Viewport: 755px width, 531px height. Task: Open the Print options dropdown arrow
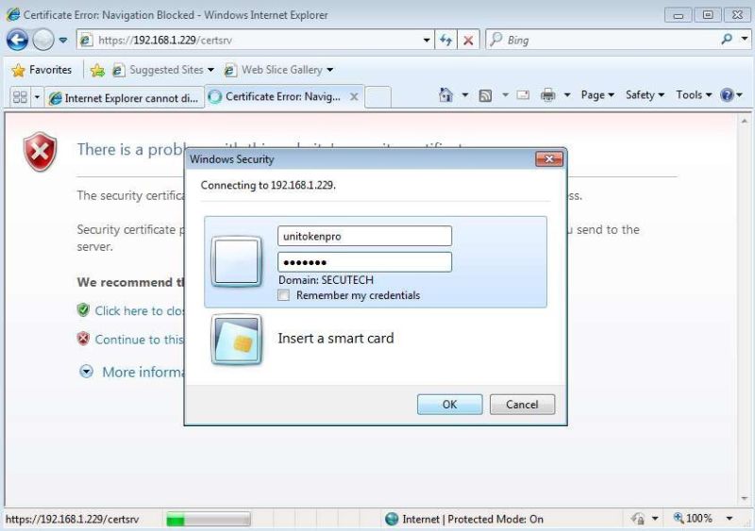click(567, 95)
